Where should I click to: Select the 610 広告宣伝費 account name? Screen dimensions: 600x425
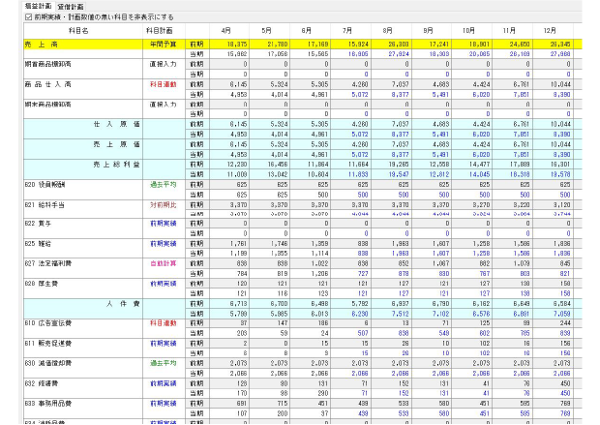40,322
